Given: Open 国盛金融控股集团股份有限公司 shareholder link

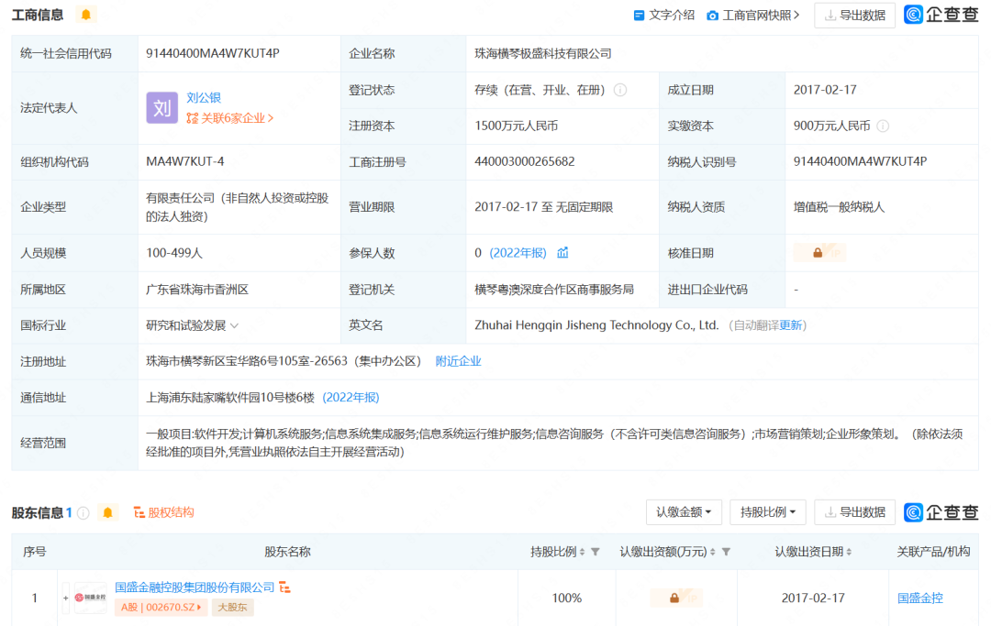Looking at the screenshot, I should tap(195, 588).
